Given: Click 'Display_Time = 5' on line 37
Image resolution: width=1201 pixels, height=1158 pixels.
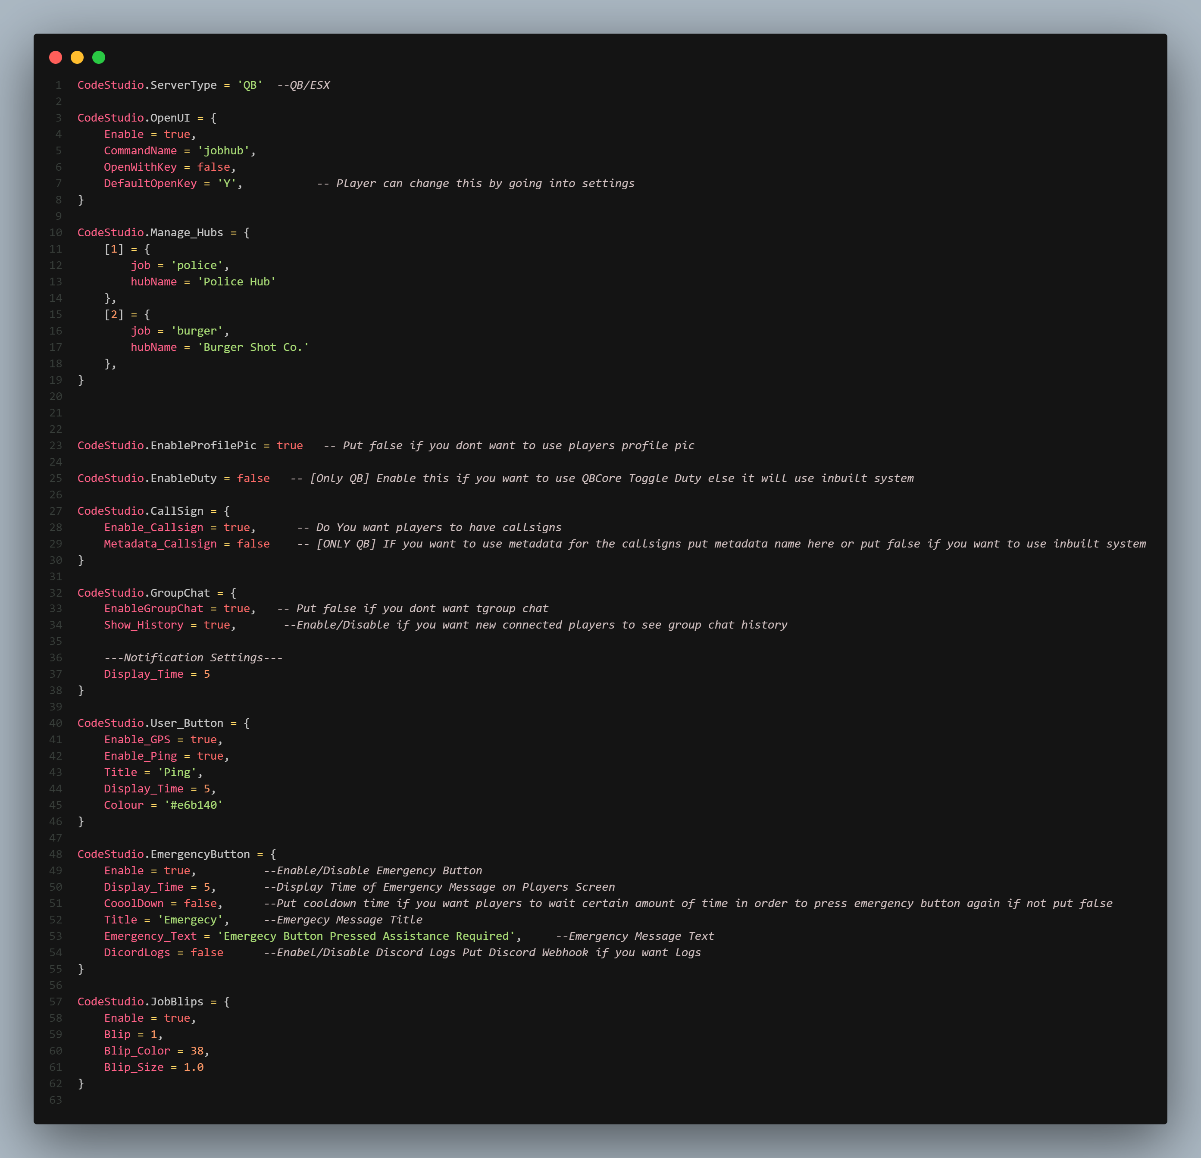Looking at the screenshot, I should coord(157,674).
